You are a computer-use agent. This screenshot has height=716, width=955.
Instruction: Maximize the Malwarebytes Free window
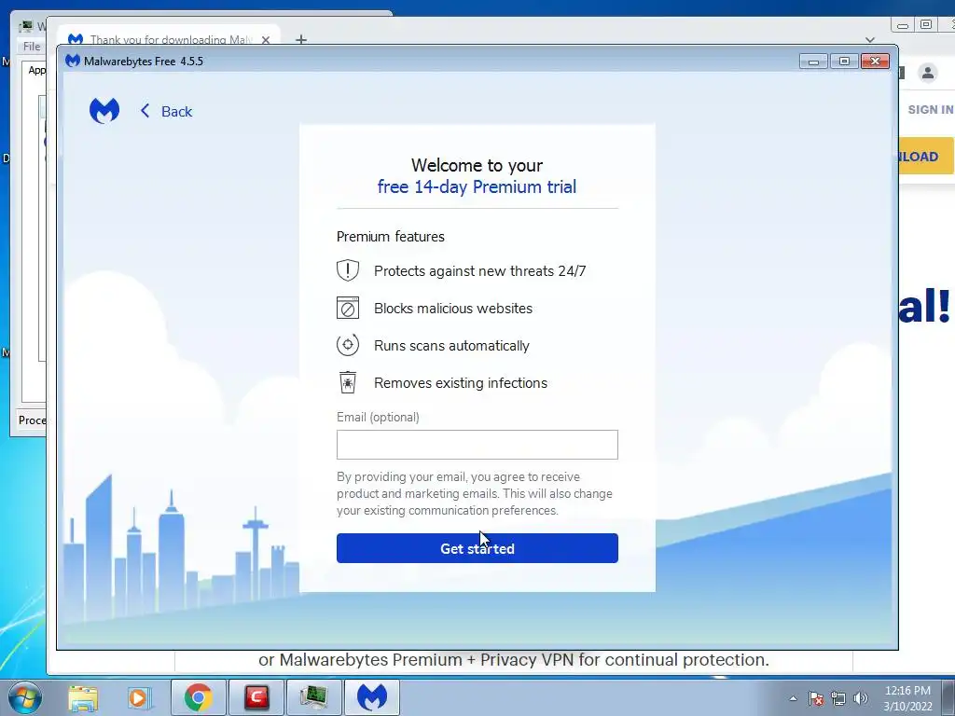[844, 61]
